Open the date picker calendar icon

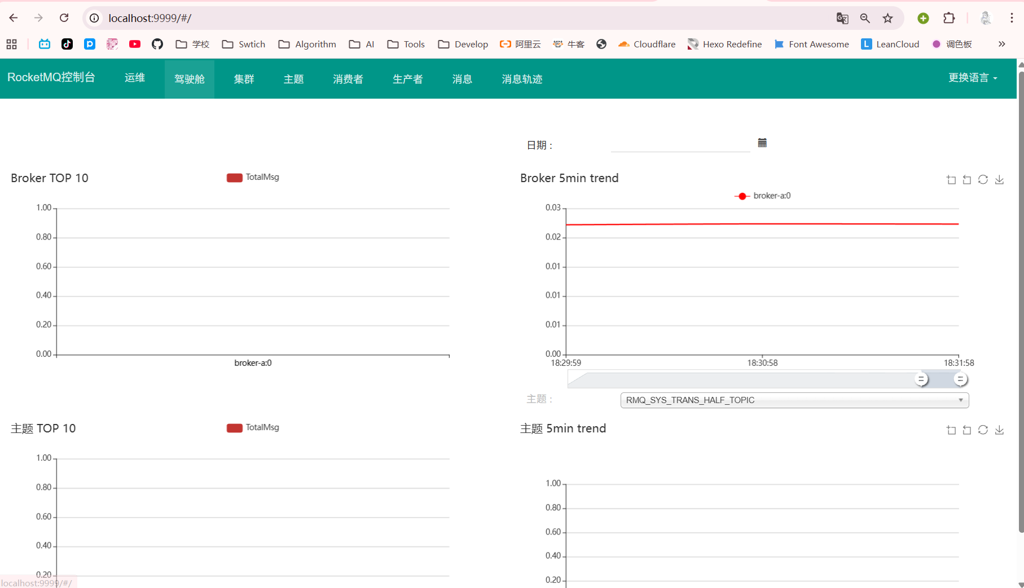pyautogui.click(x=762, y=143)
